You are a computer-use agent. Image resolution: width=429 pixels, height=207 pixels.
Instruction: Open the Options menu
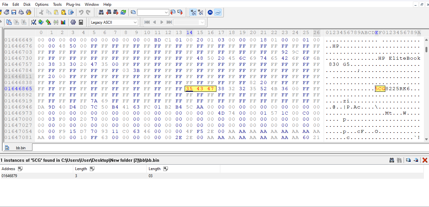coord(42,4)
